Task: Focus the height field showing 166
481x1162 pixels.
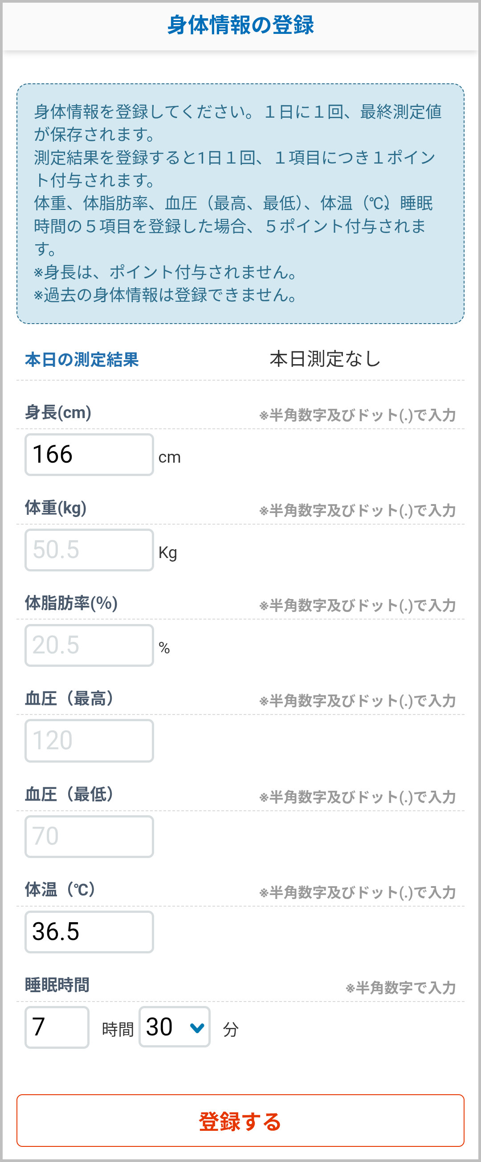Action: (89, 455)
